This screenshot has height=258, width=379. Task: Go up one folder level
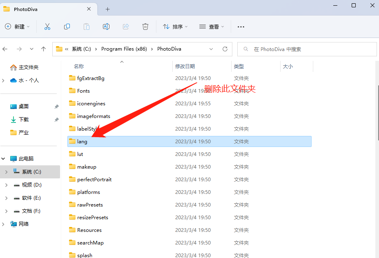[44, 49]
